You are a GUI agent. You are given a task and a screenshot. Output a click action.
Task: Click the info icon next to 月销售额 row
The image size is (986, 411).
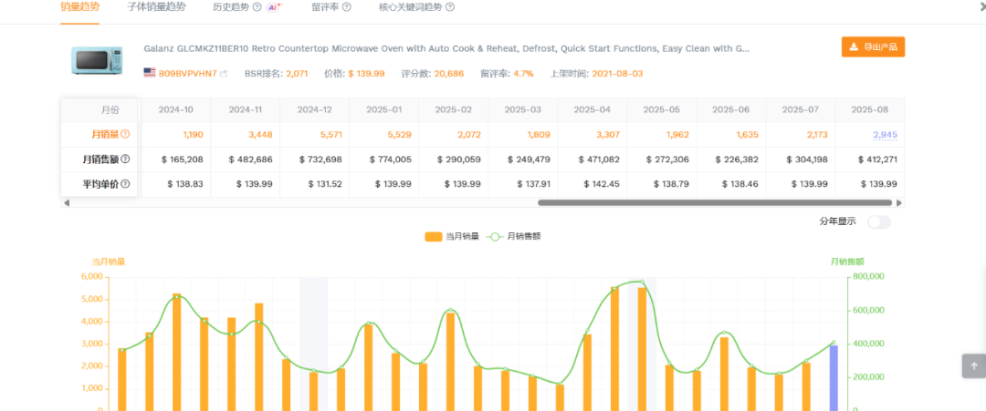pyautogui.click(x=125, y=159)
